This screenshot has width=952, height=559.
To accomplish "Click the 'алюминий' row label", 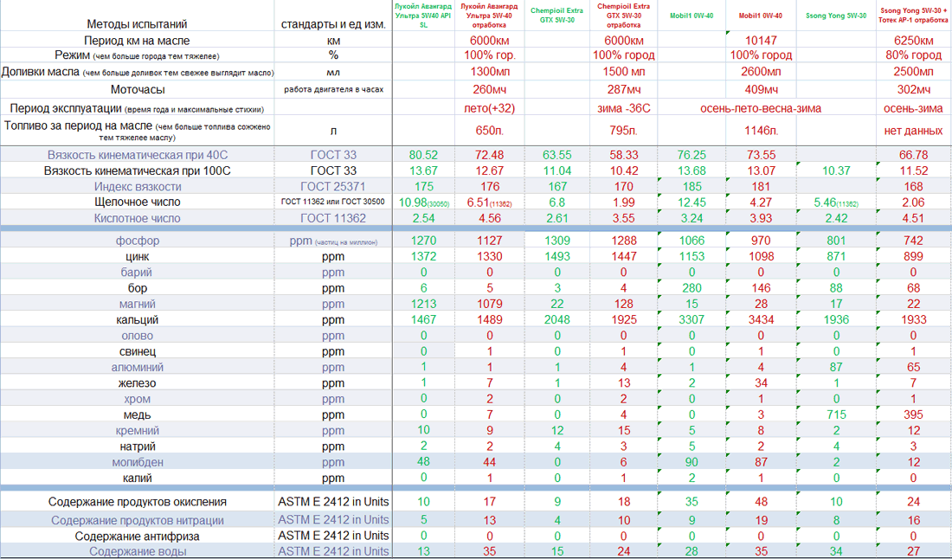I will [x=138, y=367].
